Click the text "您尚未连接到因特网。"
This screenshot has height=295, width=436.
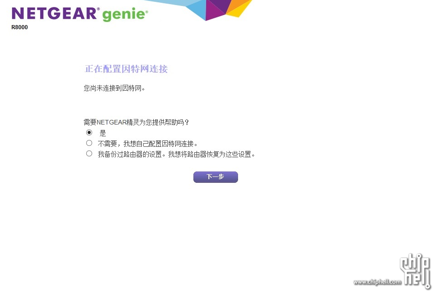click(114, 88)
